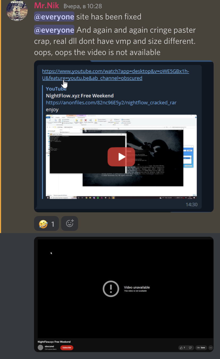Play the video with the red play button
This screenshot has width=220, height=359.
(121, 157)
